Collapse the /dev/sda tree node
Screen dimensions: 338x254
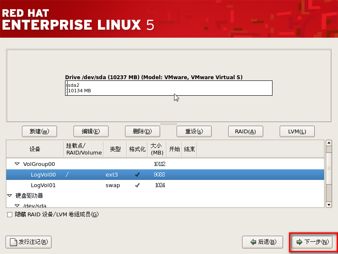click(17, 206)
